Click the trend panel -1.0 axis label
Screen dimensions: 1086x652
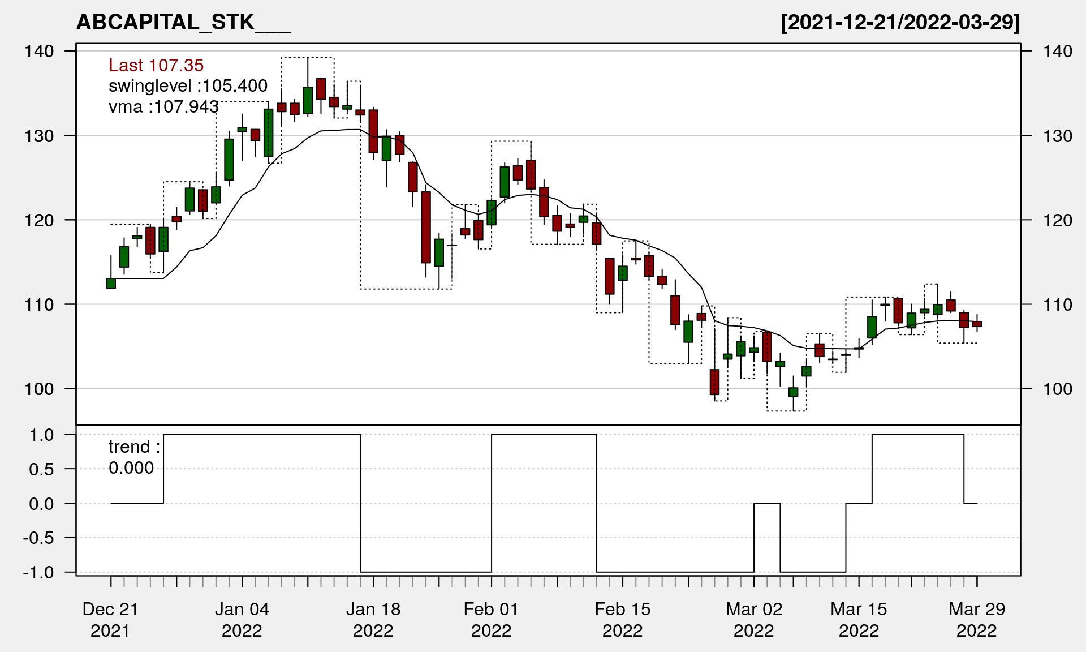pyautogui.click(x=39, y=572)
